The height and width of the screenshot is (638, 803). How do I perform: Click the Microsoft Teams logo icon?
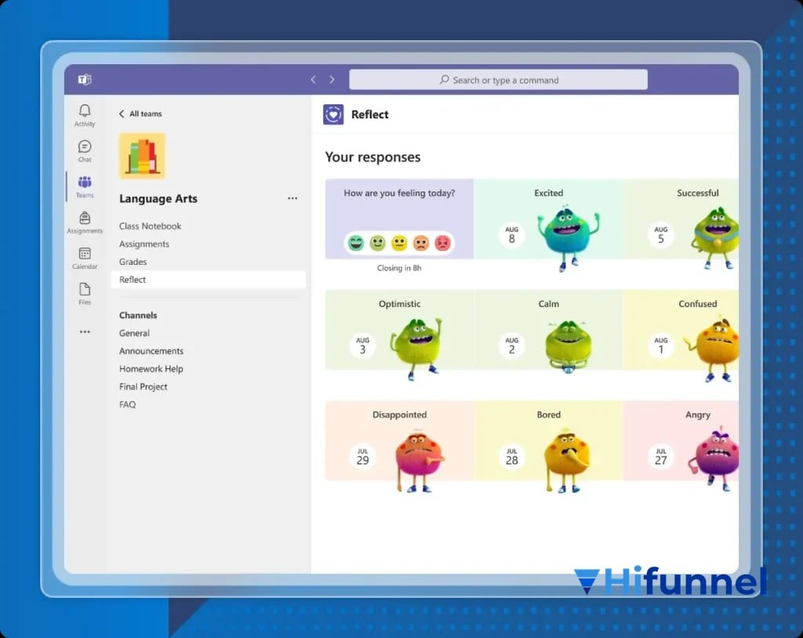coord(85,79)
